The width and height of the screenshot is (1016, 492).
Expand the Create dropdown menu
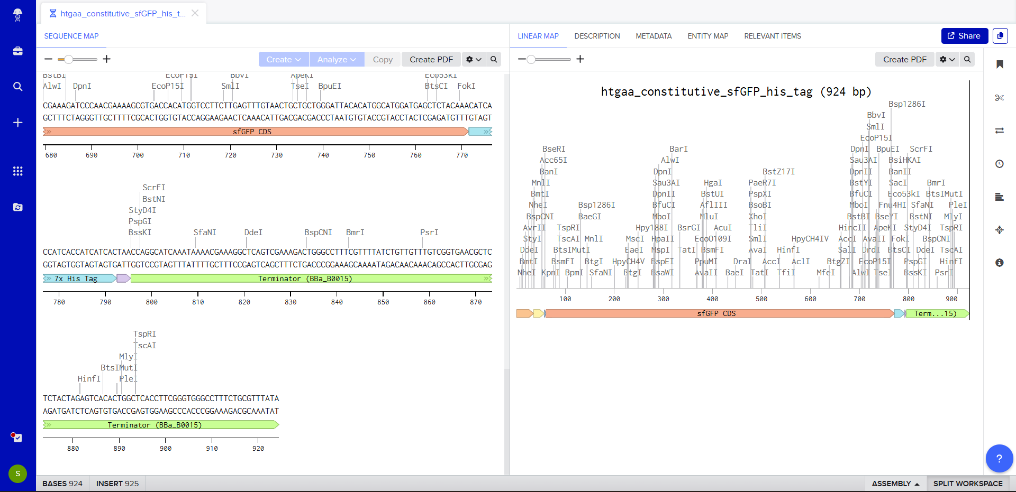284,59
